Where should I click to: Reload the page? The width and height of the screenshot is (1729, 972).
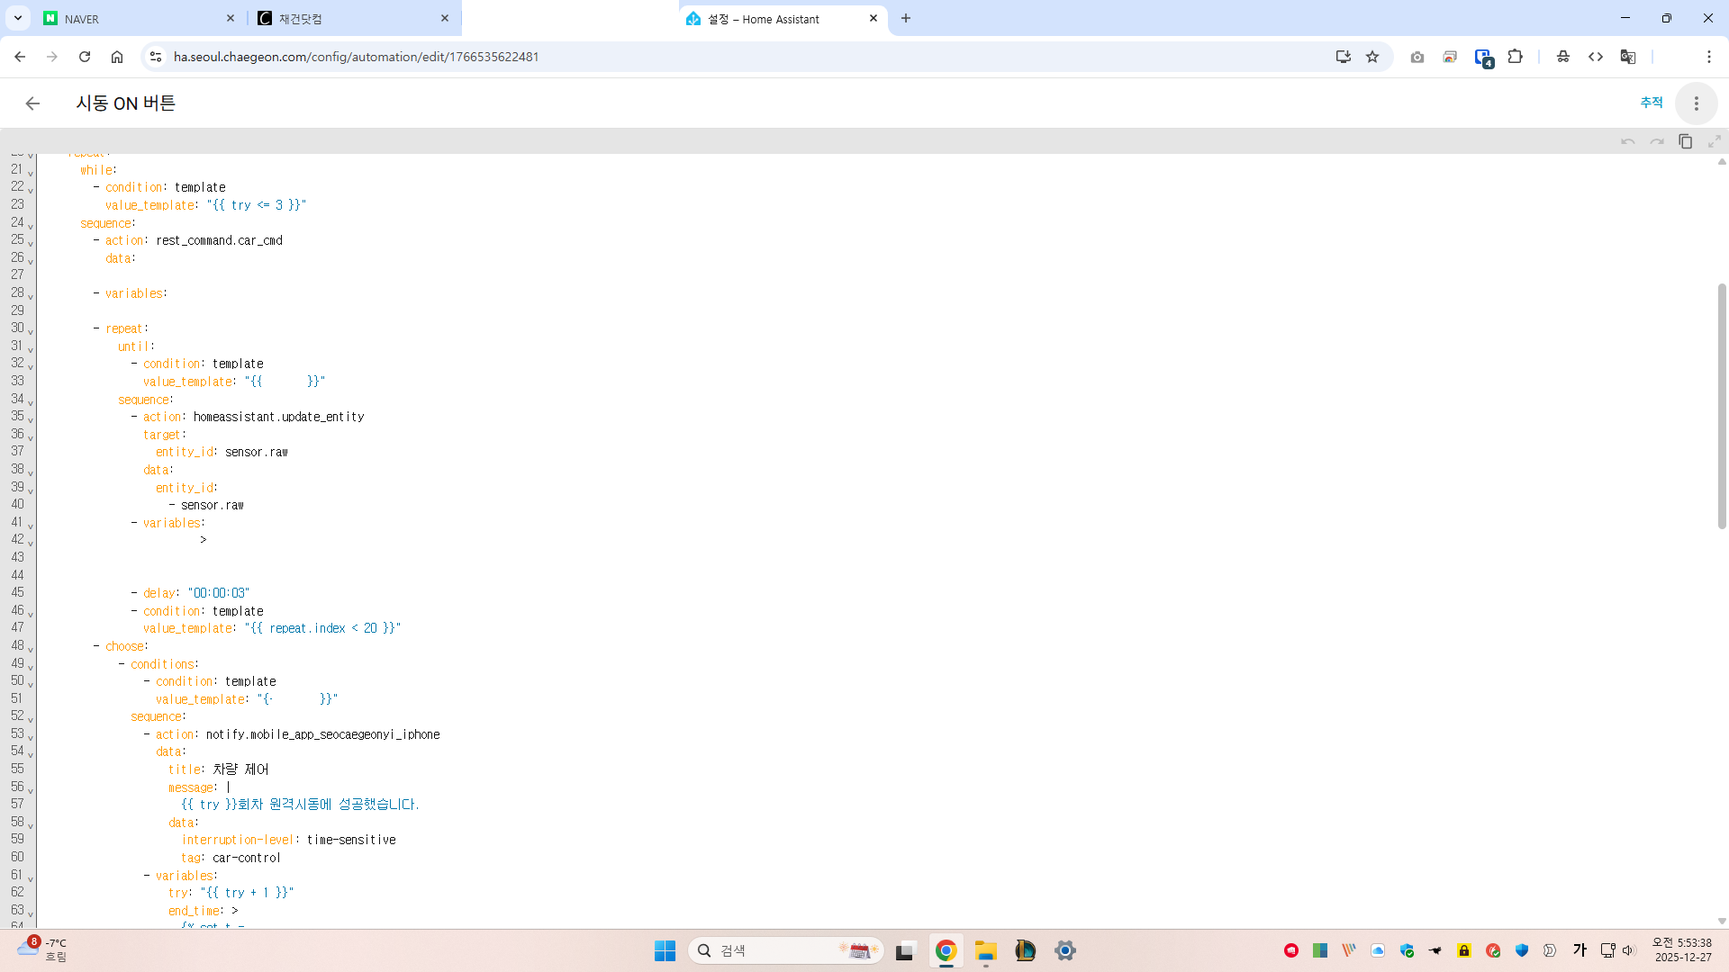pos(85,57)
